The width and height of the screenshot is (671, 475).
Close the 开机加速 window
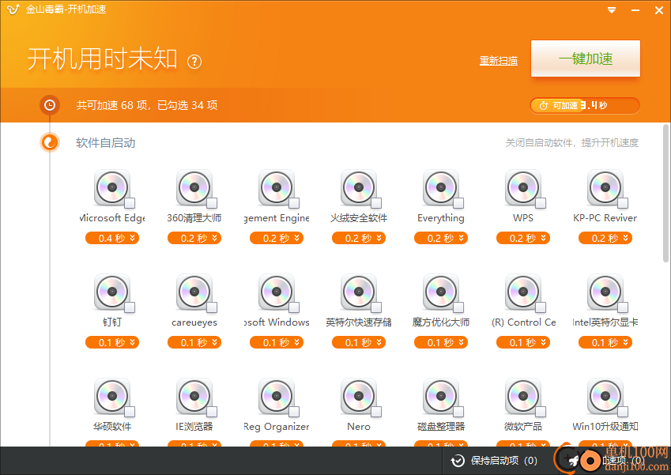point(659,9)
